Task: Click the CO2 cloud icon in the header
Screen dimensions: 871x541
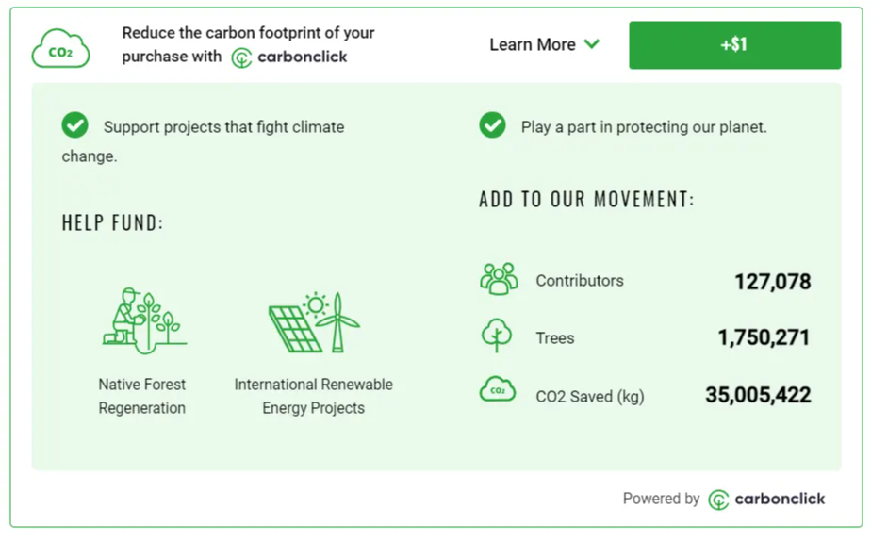Action: pyautogui.click(x=60, y=48)
